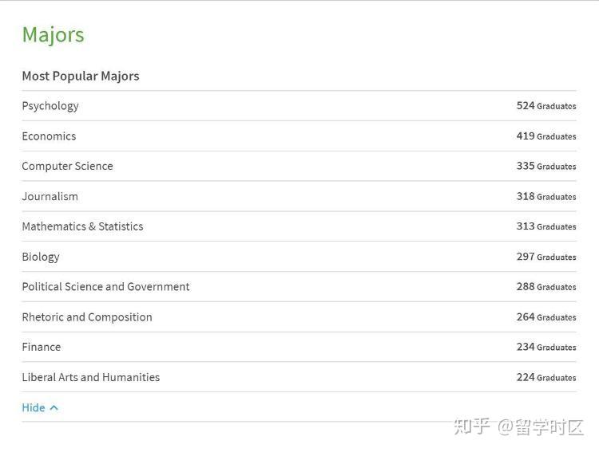Click the Computer Science major

tap(67, 167)
